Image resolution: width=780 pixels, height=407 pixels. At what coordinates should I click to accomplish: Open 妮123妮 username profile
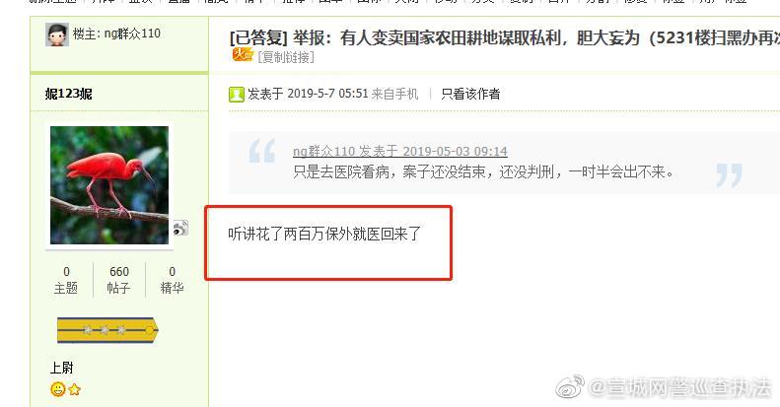[x=69, y=94]
